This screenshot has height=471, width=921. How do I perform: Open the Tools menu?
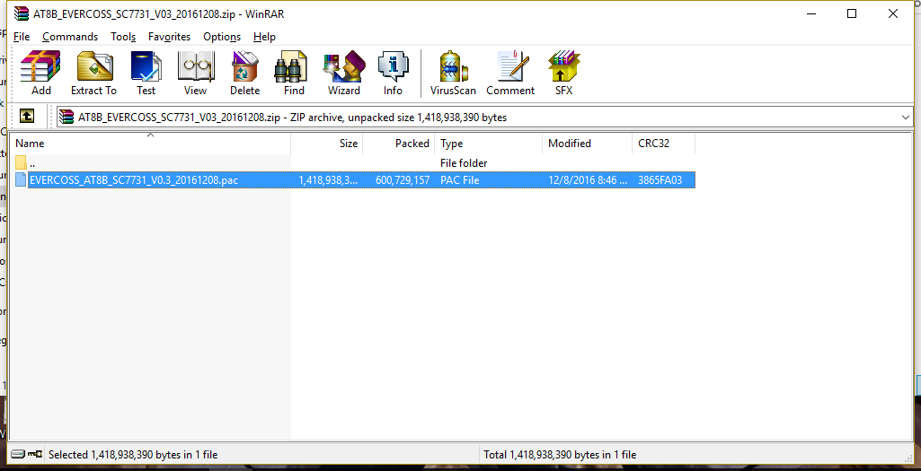point(123,37)
